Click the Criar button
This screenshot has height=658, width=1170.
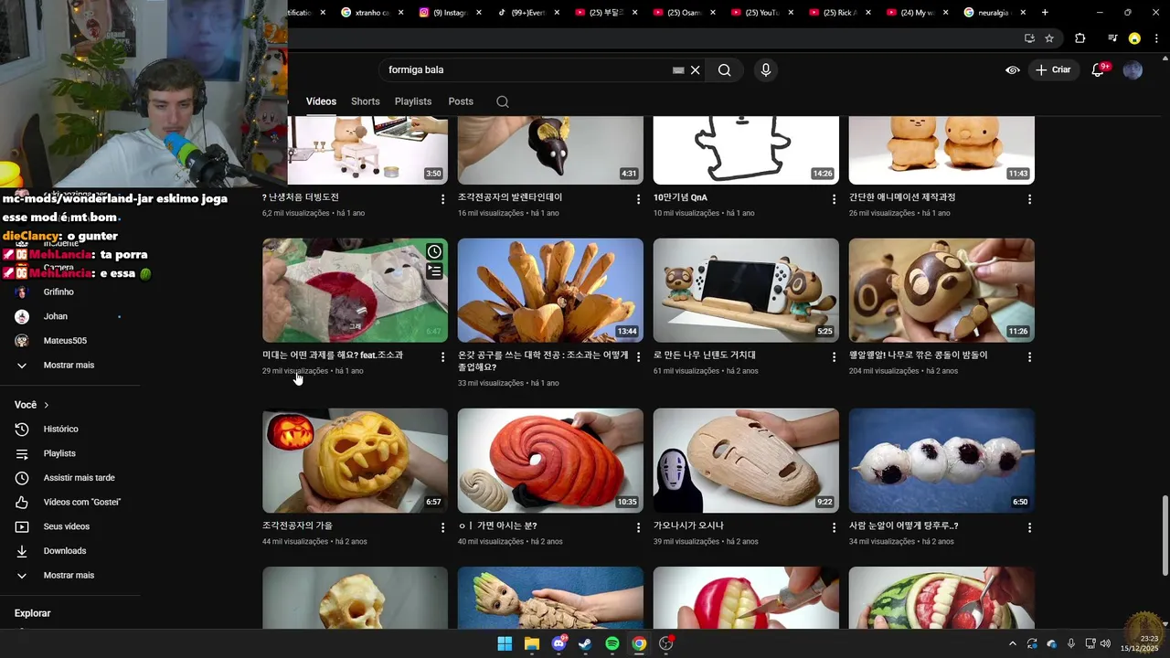[x=1053, y=69]
